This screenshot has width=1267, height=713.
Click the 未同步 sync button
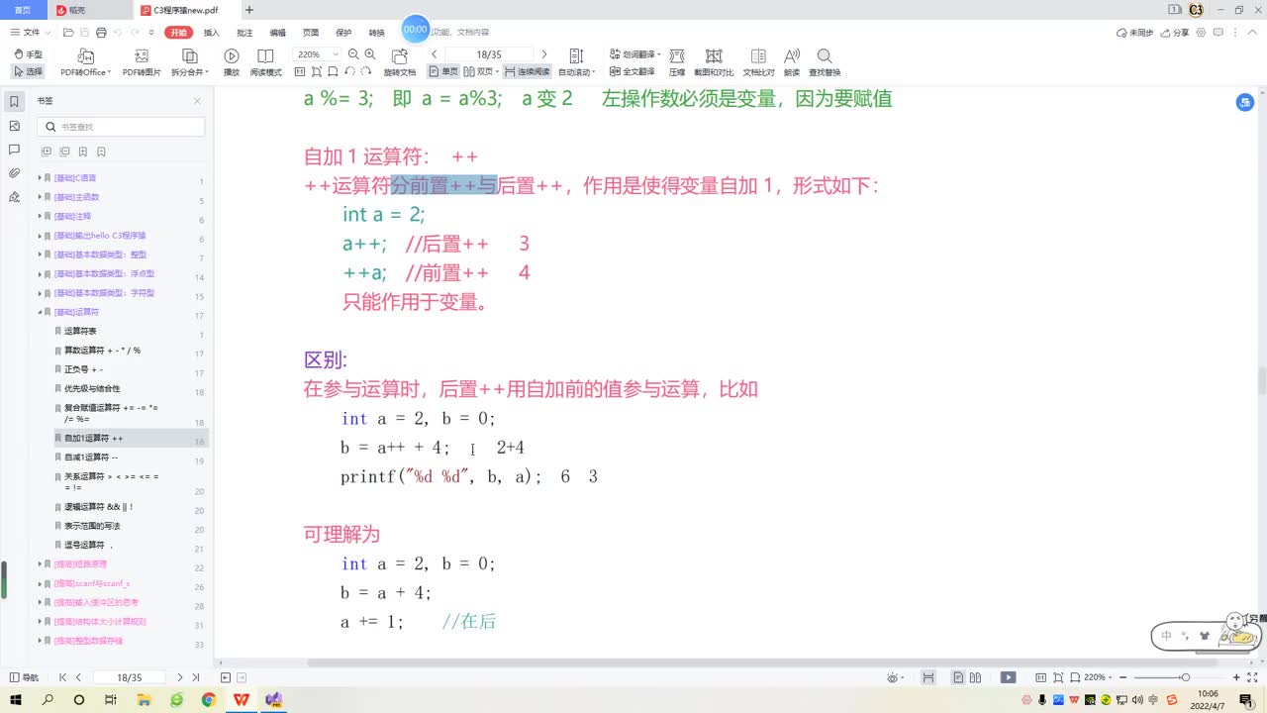tap(1135, 32)
